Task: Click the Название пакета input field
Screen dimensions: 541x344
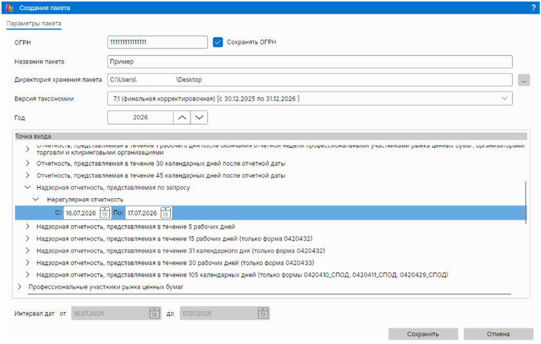Action: click(309, 61)
